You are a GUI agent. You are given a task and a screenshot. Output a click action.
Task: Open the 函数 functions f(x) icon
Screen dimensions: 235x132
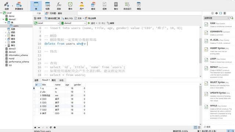tap(59, 6)
